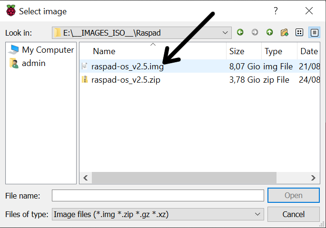Image resolution: width=326 pixels, height=228 pixels.
Task: Switch to detail view mode
Action: pos(314,32)
